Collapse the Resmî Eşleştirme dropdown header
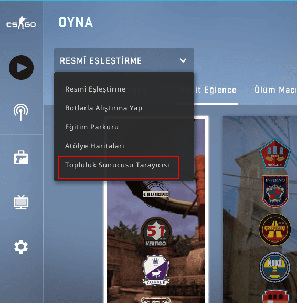This screenshot has width=297, height=303. [x=124, y=60]
